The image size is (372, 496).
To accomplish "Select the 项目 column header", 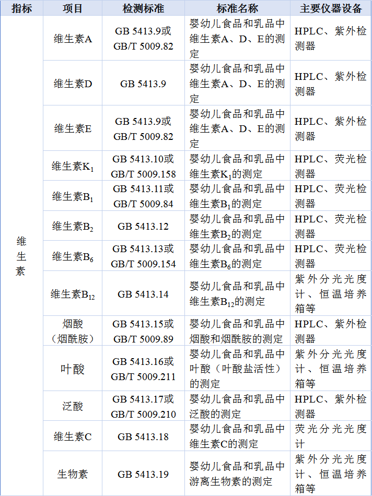I will click(x=73, y=8).
